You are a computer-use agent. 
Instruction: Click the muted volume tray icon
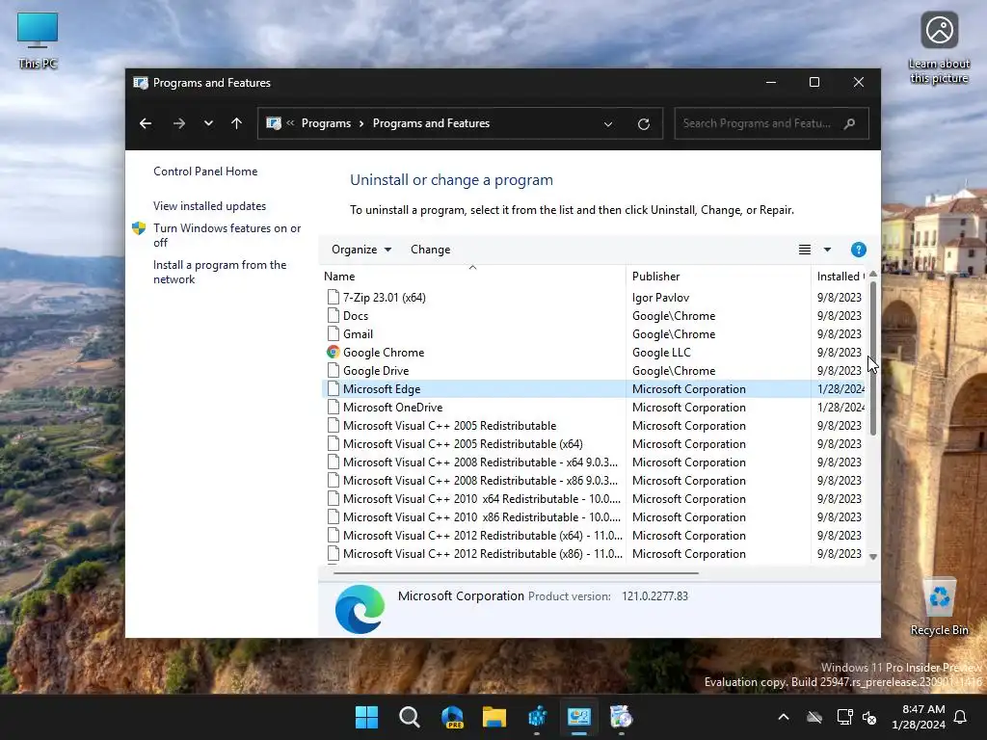click(869, 717)
